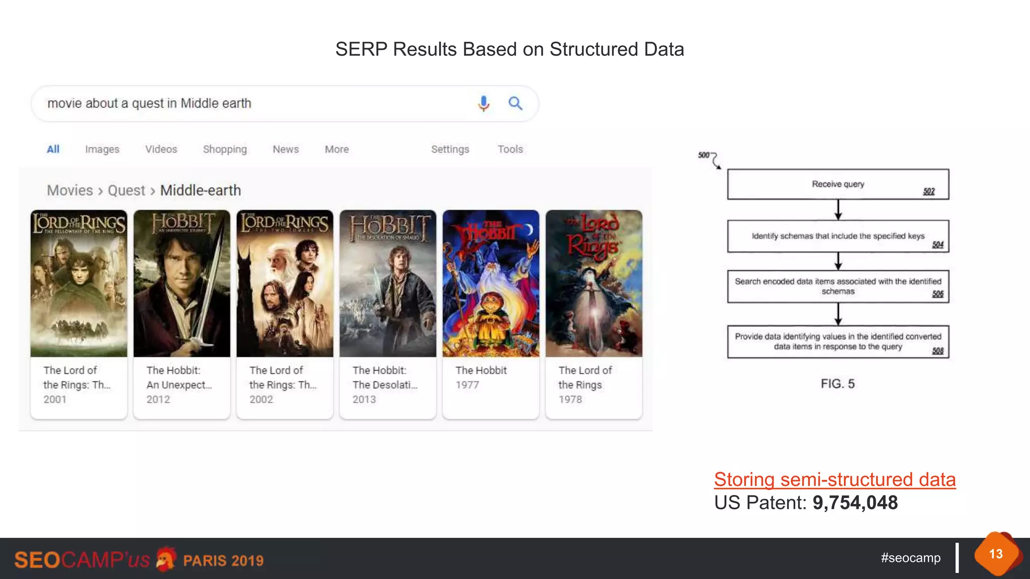
Task: Open the Fellowship of the Ring 2001 poster
Action: point(79,283)
